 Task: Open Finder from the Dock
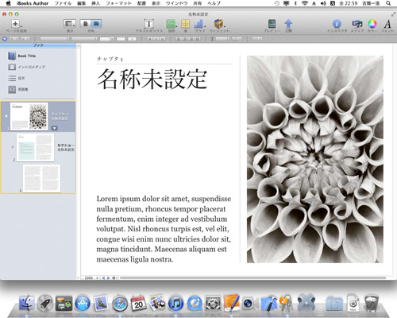[x=26, y=303]
